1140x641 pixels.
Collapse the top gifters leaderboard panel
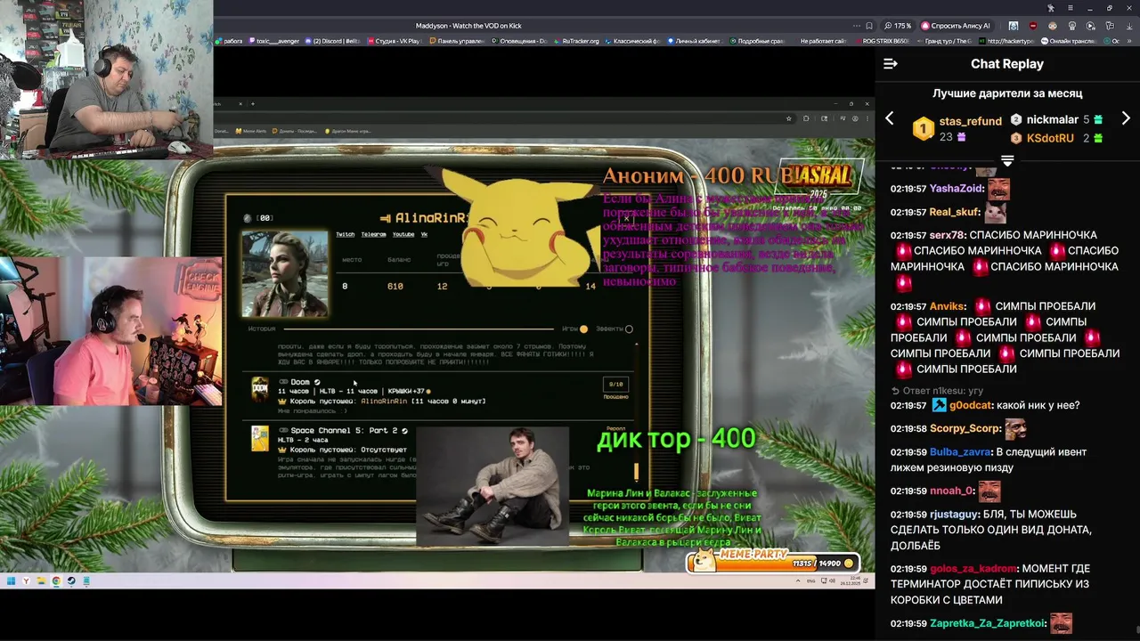coord(1007,161)
